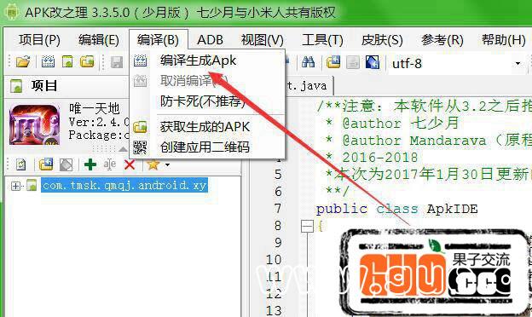
Task: Click the binoculars search icon
Action: tap(308, 62)
